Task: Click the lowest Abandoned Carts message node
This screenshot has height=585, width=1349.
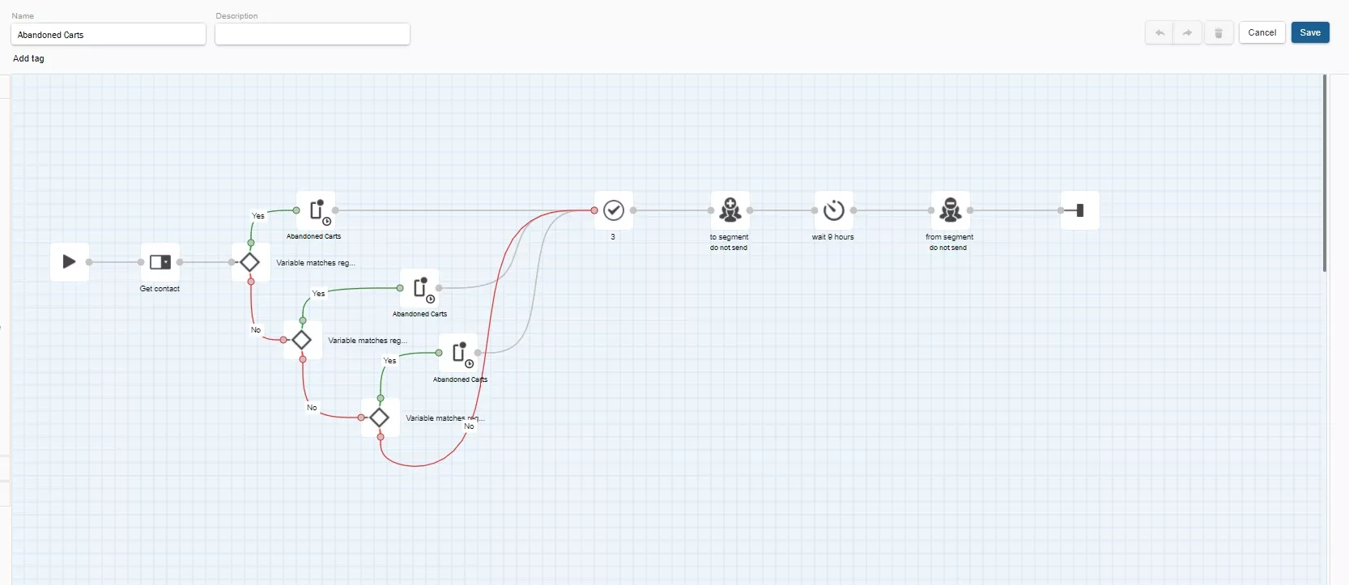Action: click(458, 353)
